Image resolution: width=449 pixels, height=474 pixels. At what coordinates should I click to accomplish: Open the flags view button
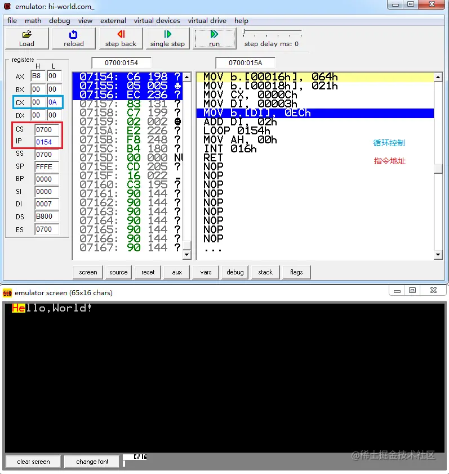tap(296, 272)
